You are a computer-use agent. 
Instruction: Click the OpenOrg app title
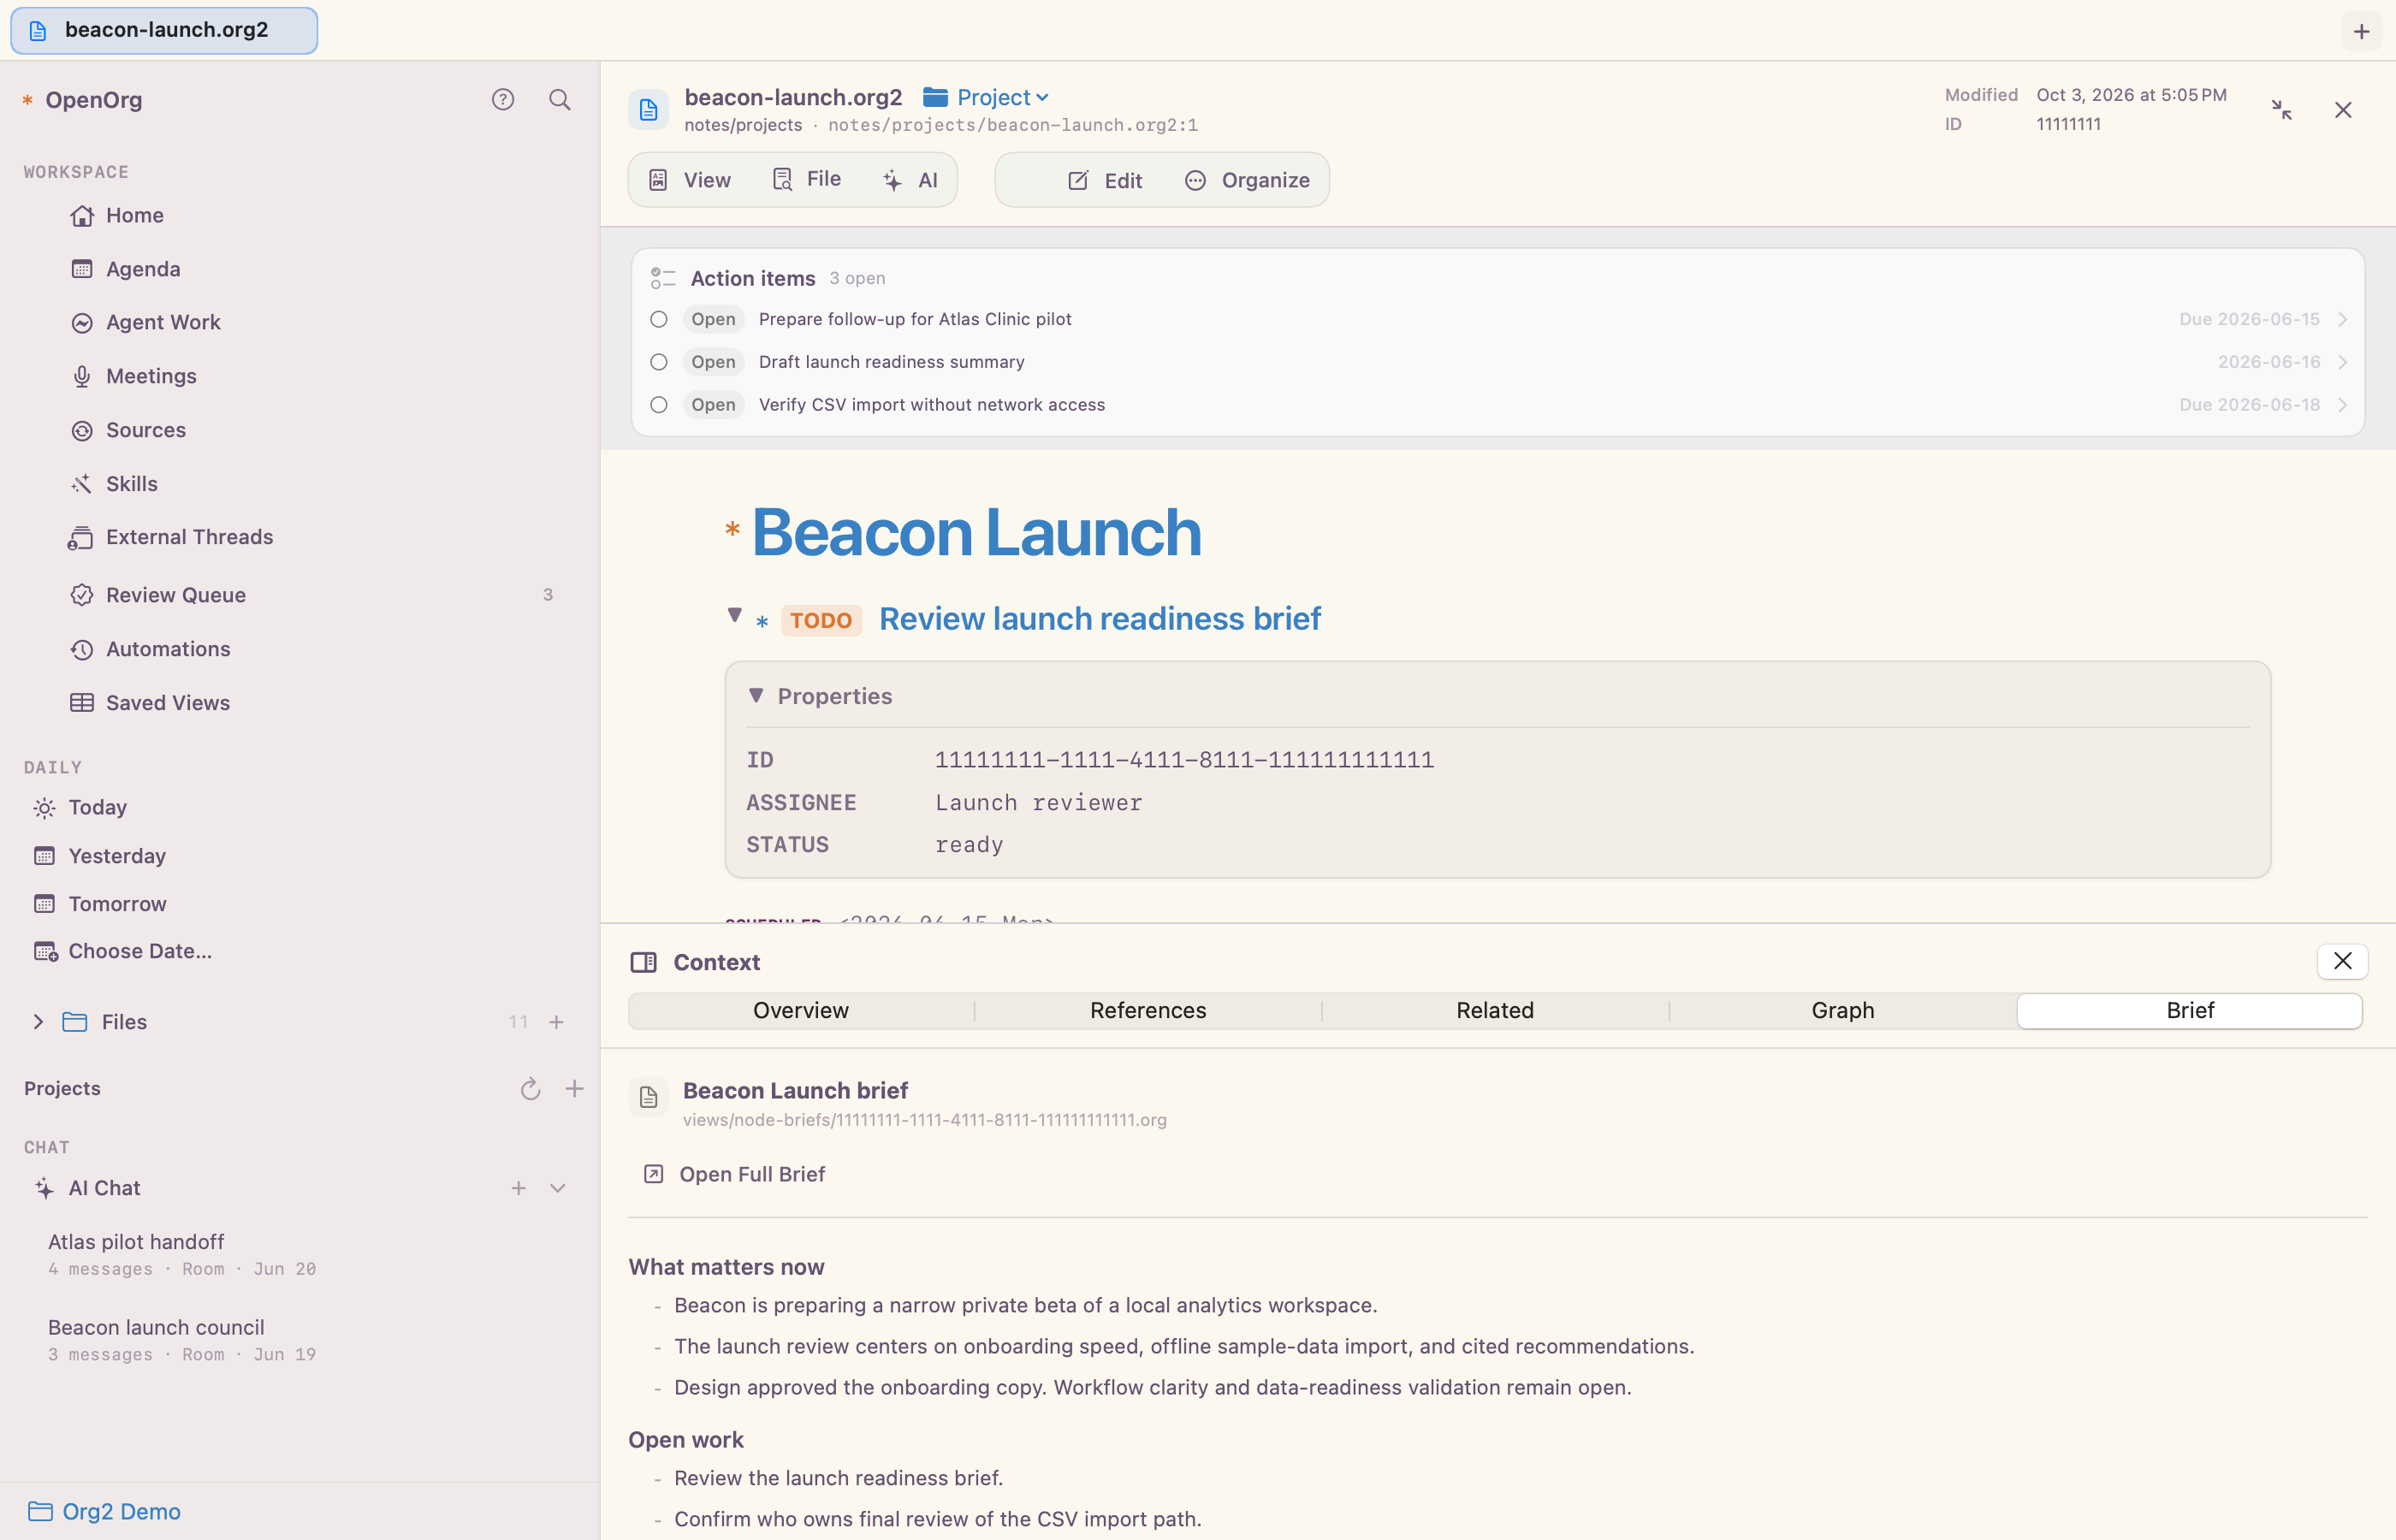pyautogui.click(x=93, y=100)
